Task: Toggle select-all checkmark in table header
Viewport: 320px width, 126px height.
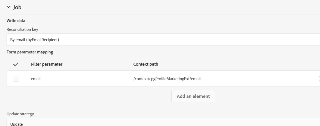Action: click(16, 65)
